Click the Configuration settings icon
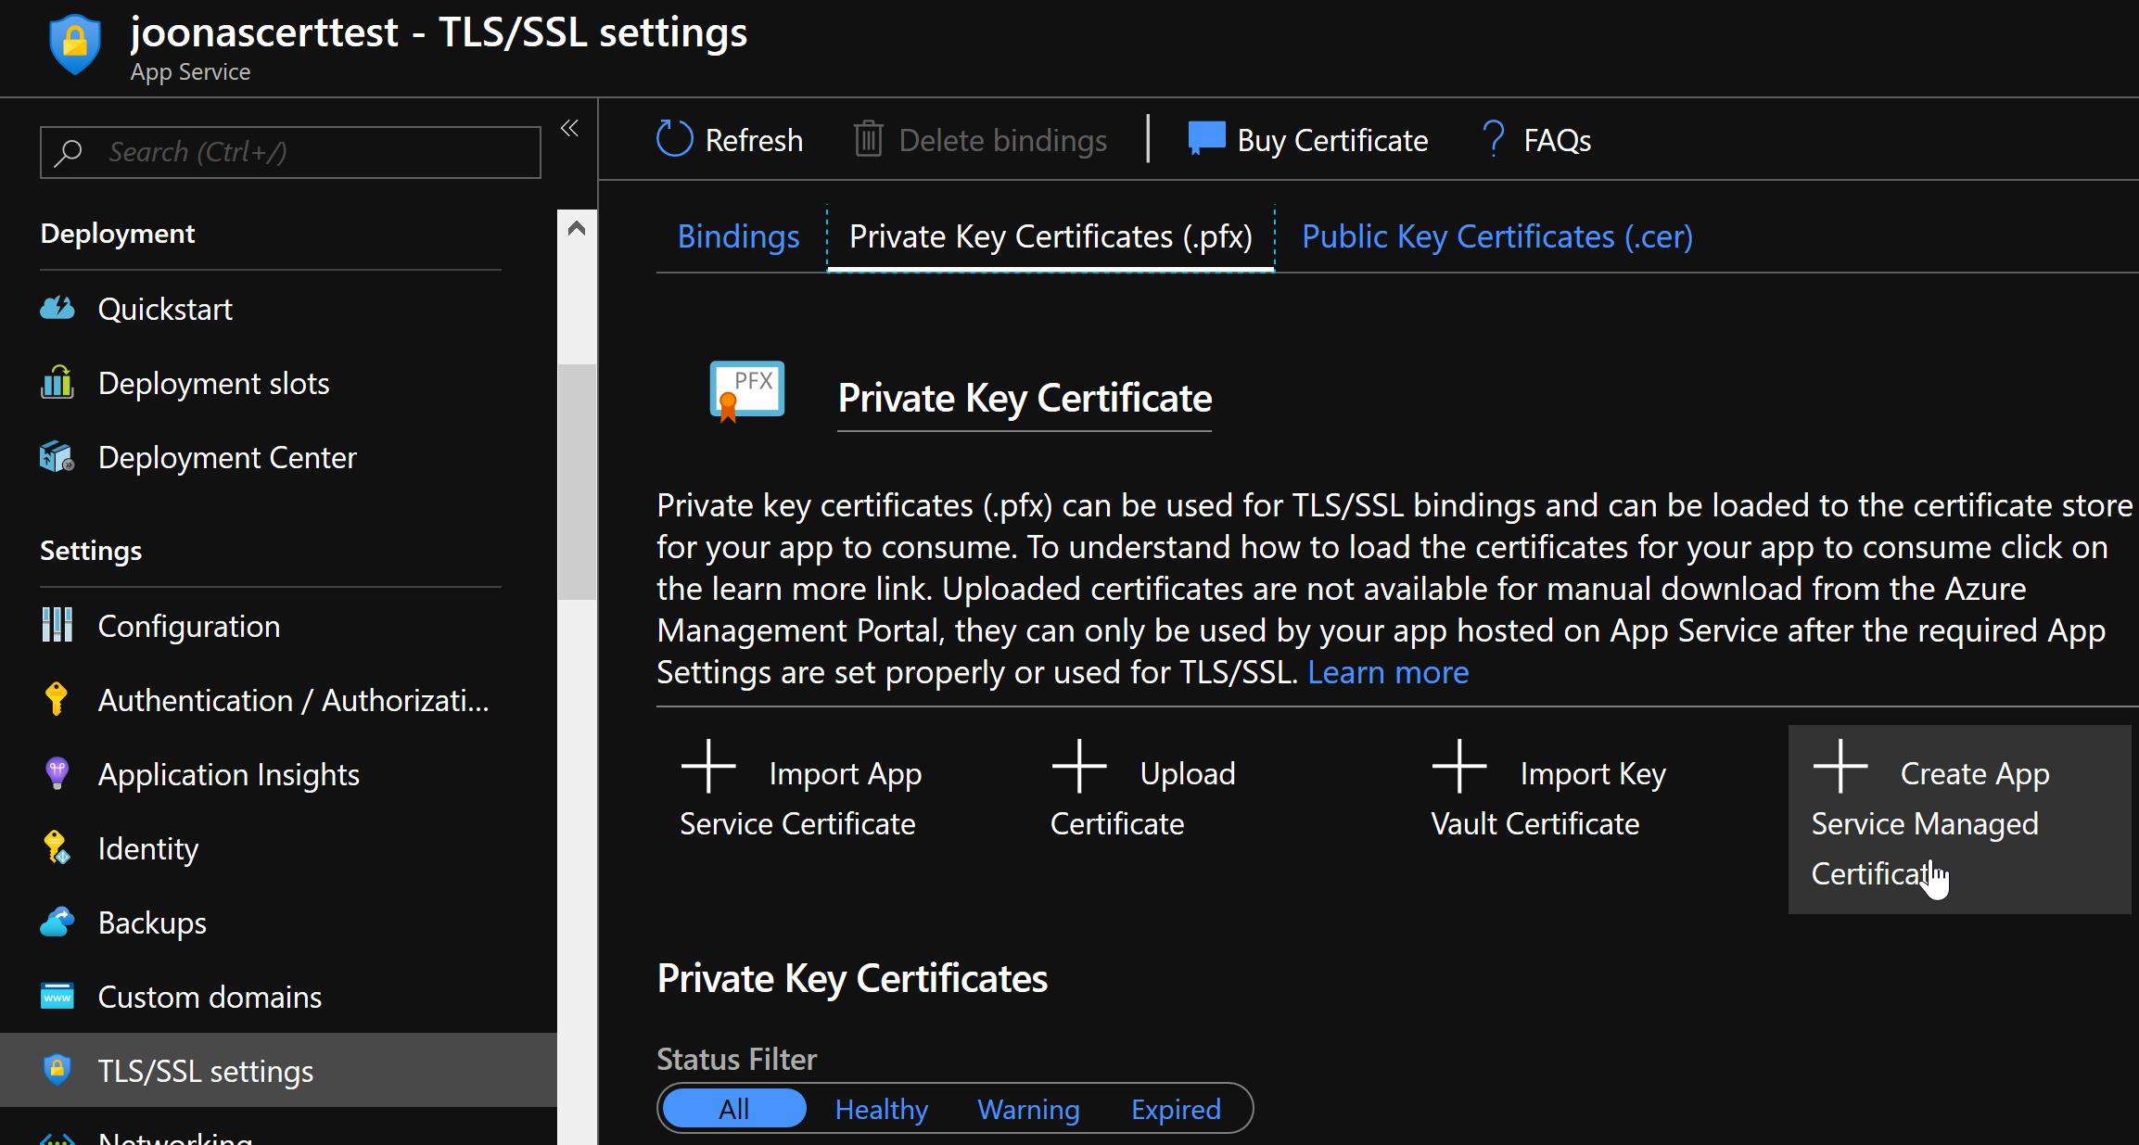Viewport: 2139px width, 1145px height. pos(57,625)
